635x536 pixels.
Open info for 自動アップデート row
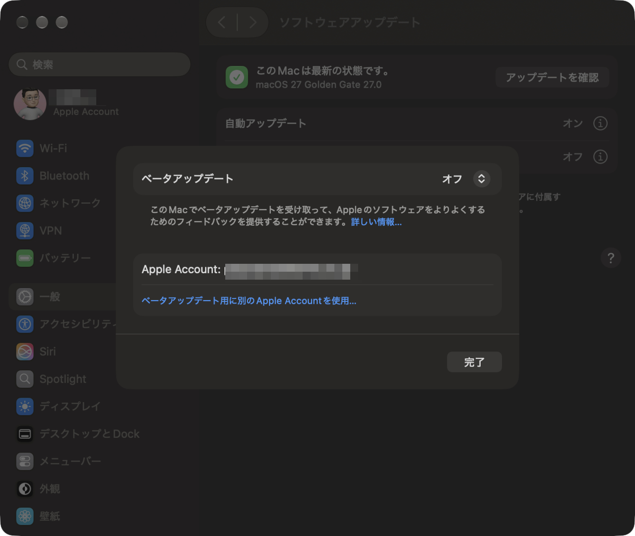coord(600,123)
